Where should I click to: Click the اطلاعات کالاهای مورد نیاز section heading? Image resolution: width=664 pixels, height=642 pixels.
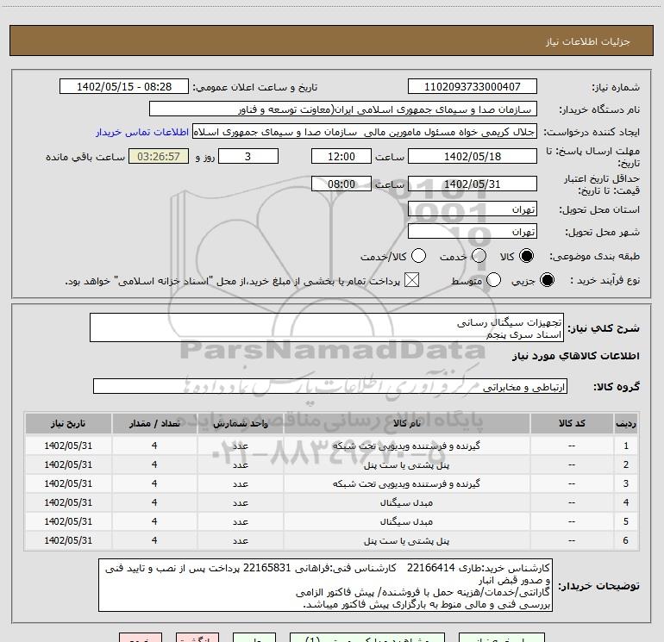click(575, 356)
